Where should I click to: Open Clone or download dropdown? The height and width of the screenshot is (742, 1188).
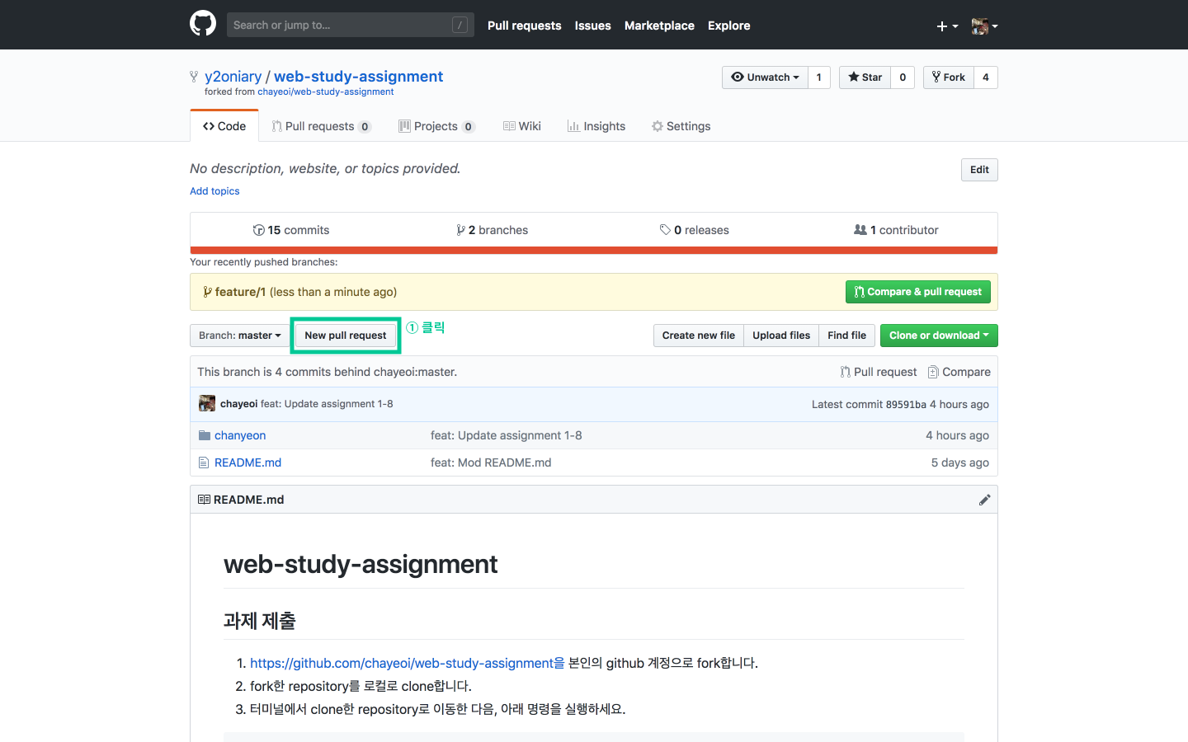[x=939, y=336]
